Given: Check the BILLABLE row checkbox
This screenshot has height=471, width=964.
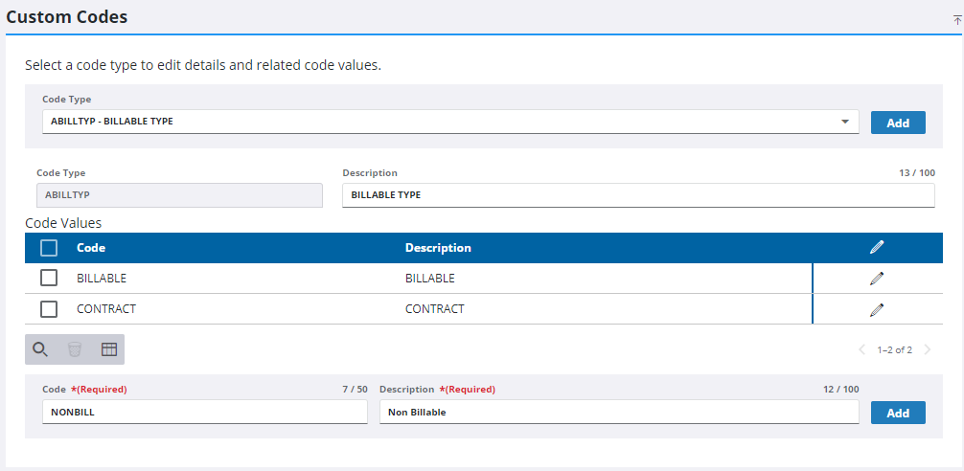Looking at the screenshot, I should click(x=49, y=279).
